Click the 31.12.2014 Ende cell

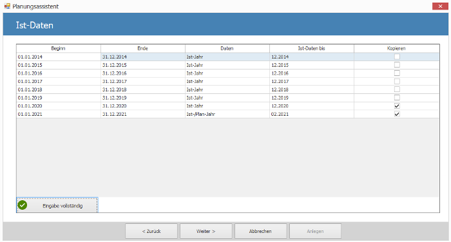(142, 57)
